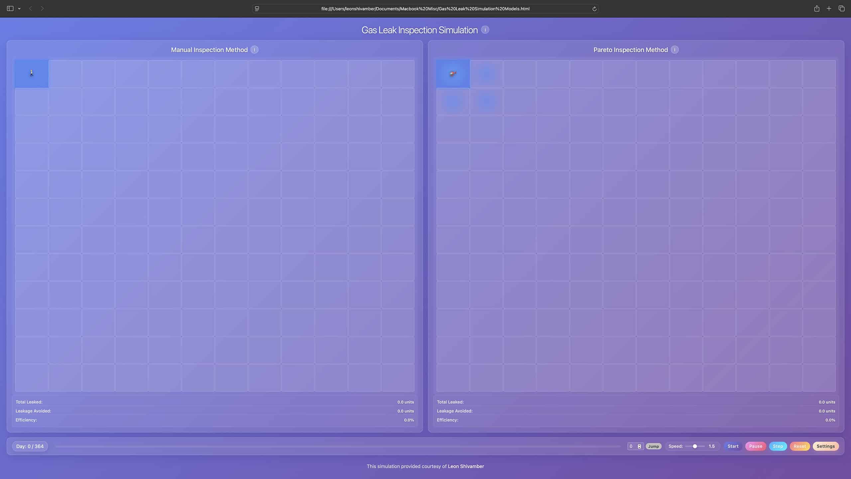
Task: Start the simulation
Action: [x=733, y=446]
